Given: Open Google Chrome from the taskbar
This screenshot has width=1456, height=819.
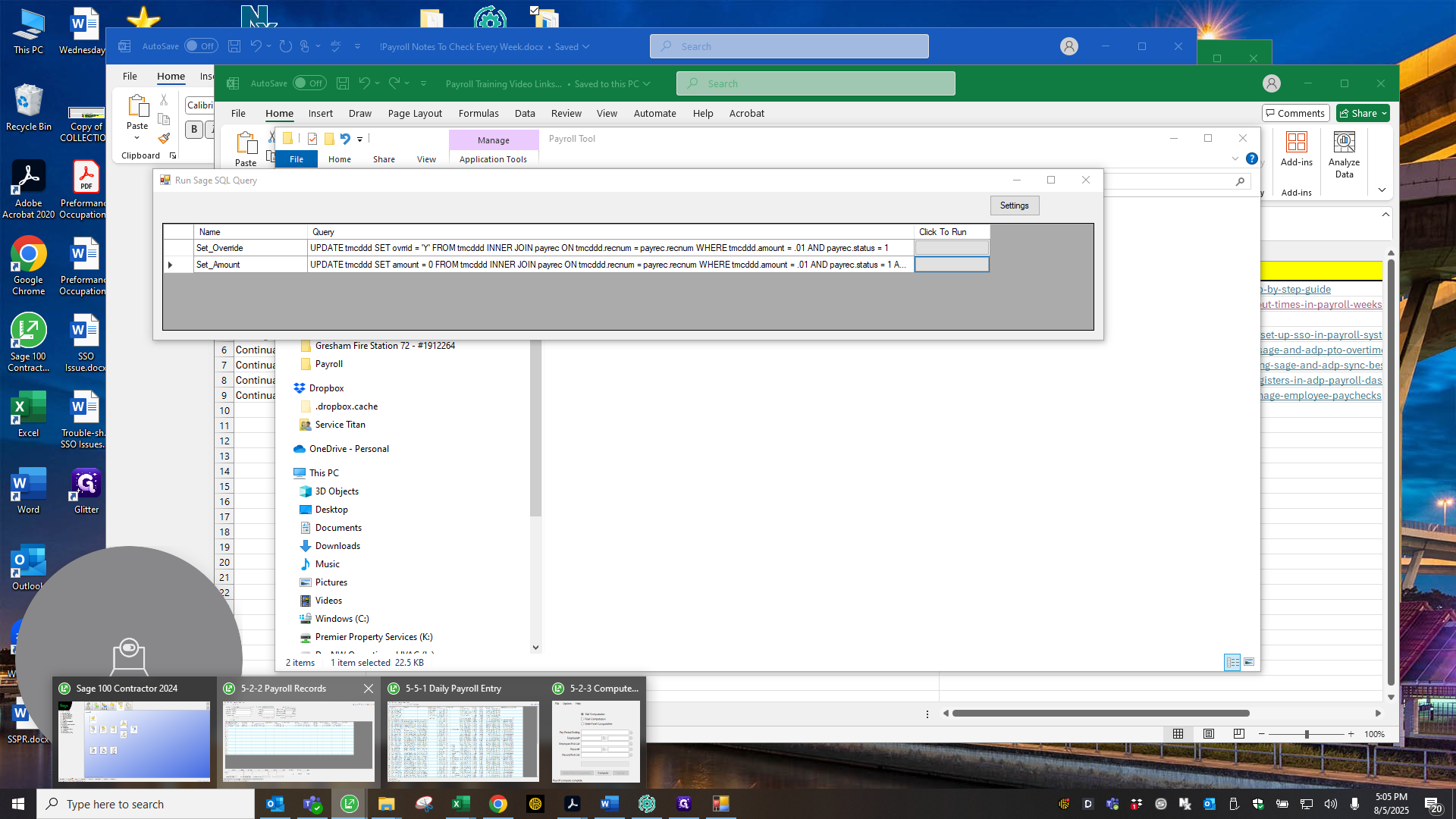Looking at the screenshot, I should coord(498,804).
